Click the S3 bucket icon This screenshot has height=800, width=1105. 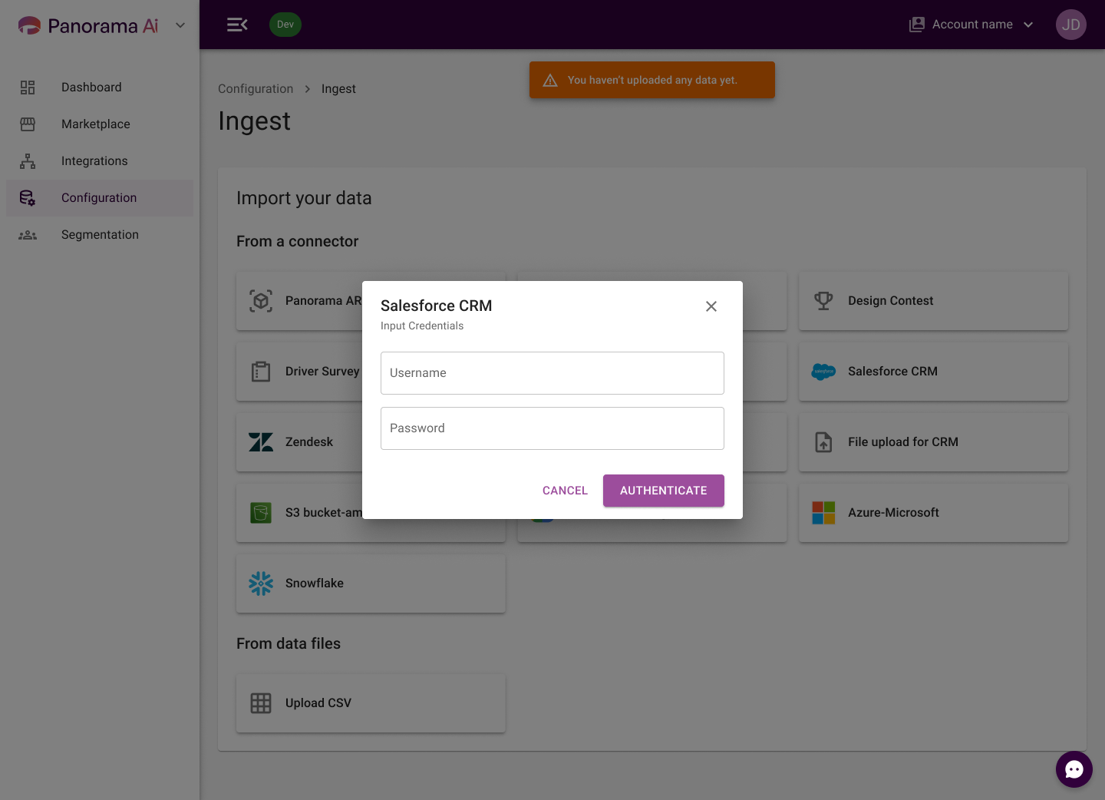[x=261, y=513]
